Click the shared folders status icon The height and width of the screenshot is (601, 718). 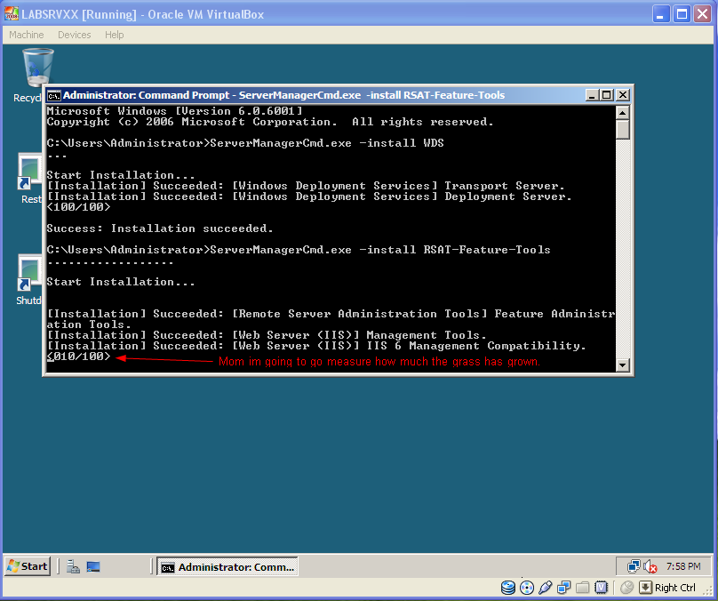(583, 588)
